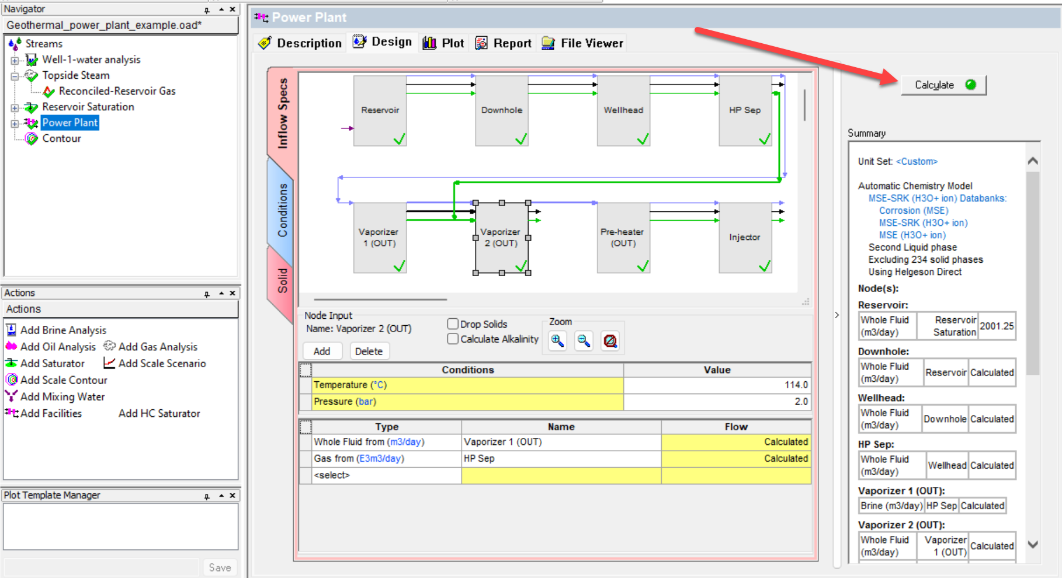
Task: Click the diagram horizontal scrollbar
Action: 380,300
